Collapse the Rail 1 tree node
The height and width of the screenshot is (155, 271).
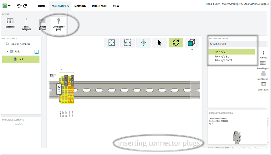click(7, 52)
